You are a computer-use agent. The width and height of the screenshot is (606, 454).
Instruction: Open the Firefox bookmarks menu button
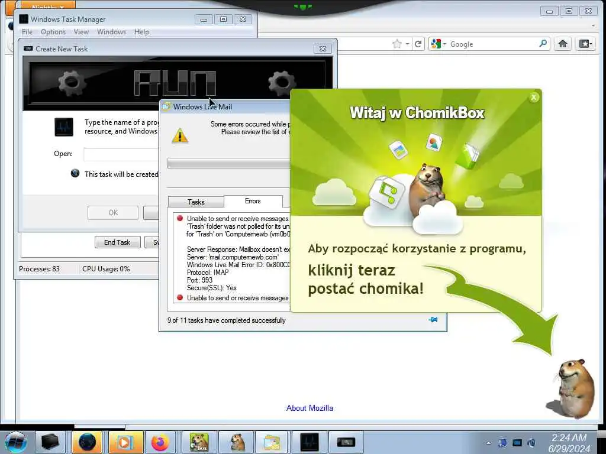pos(585,44)
